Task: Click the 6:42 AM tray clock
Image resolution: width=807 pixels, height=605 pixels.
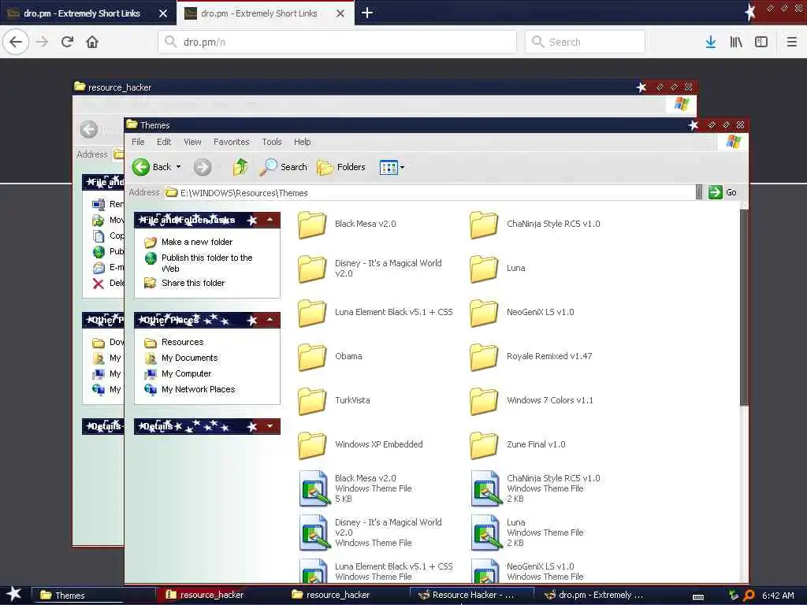Action: [778, 596]
